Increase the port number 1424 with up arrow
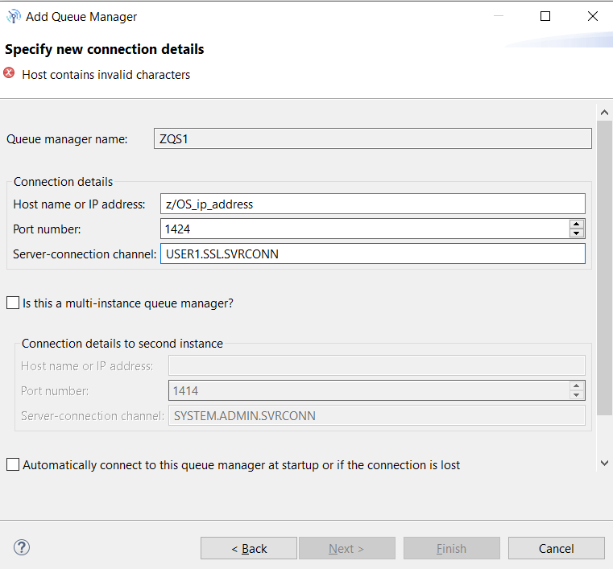This screenshot has height=569, width=613. pos(576,225)
